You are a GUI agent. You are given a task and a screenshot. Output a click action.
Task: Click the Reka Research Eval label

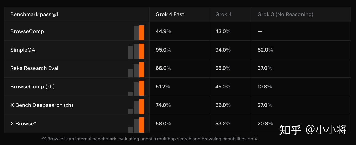[34, 68]
